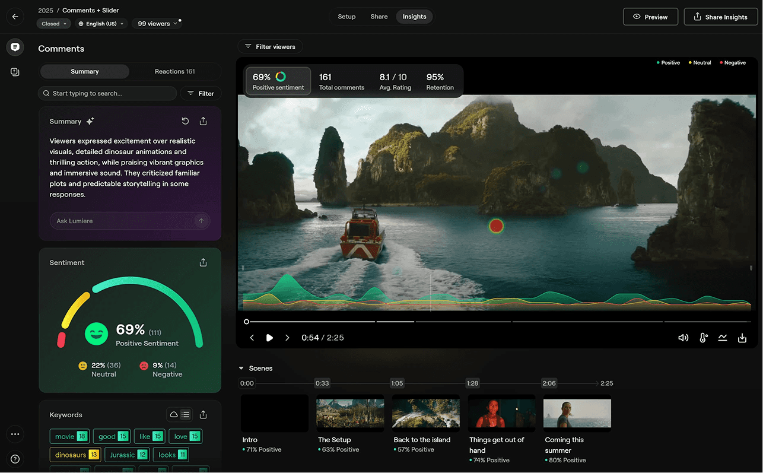This screenshot has height=473, width=763.
Task: Toggle the heatmap thermometer icon
Action: tap(703, 338)
